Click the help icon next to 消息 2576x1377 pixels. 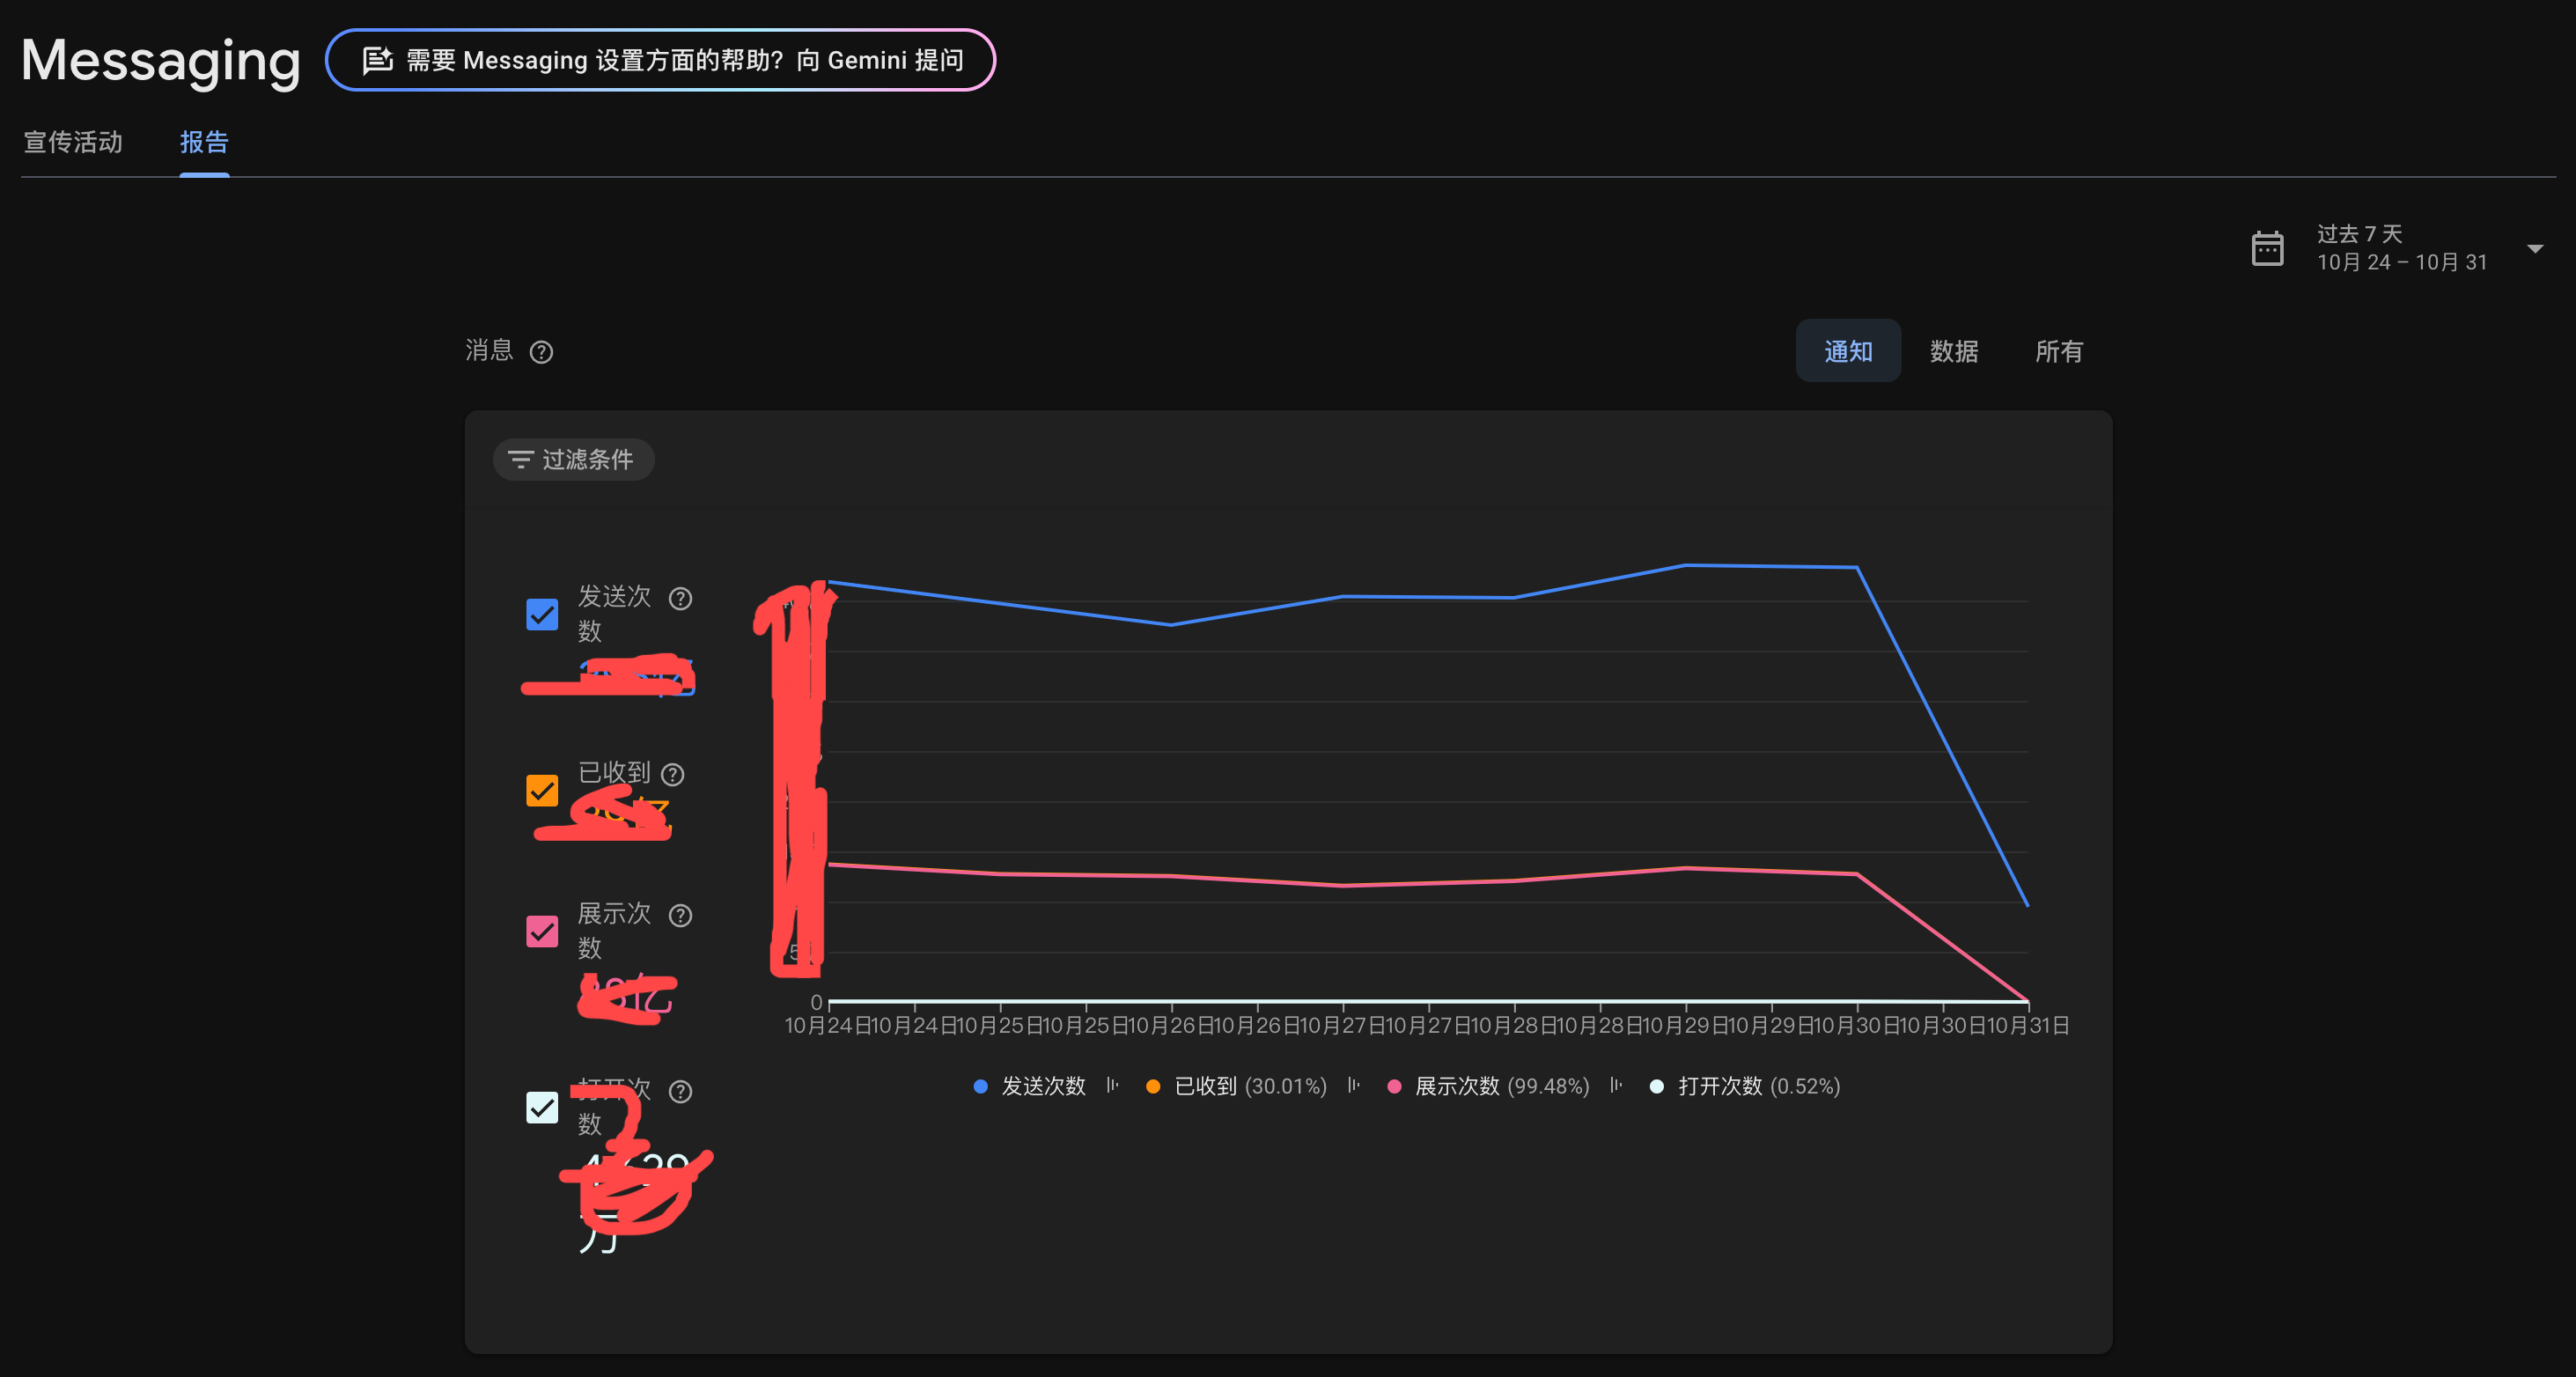(x=541, y=352)
